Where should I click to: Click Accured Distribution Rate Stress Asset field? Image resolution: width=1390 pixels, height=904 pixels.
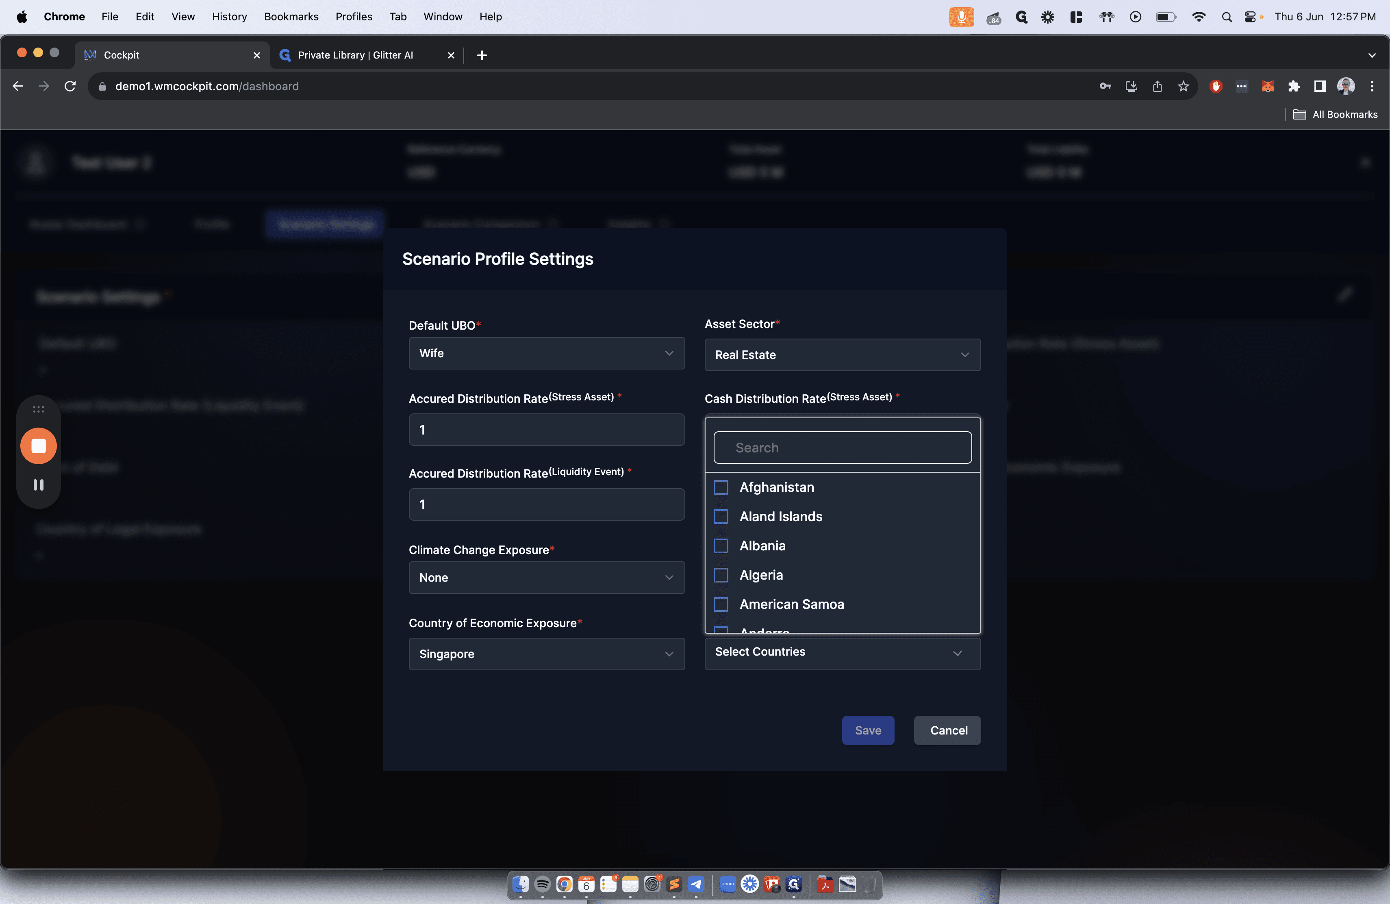(x=547, y=430)
